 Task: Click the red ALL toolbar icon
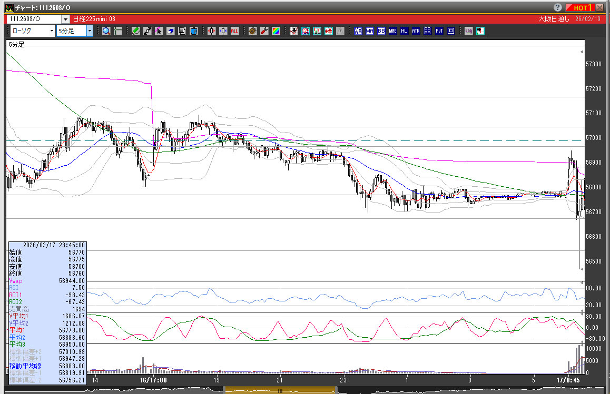(234, 31)
